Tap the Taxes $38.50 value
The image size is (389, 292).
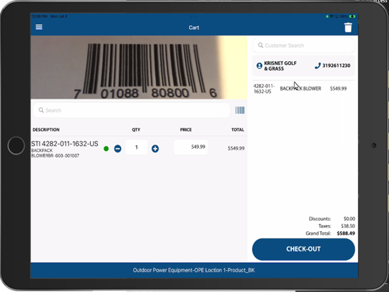click(x=348, y=226)
